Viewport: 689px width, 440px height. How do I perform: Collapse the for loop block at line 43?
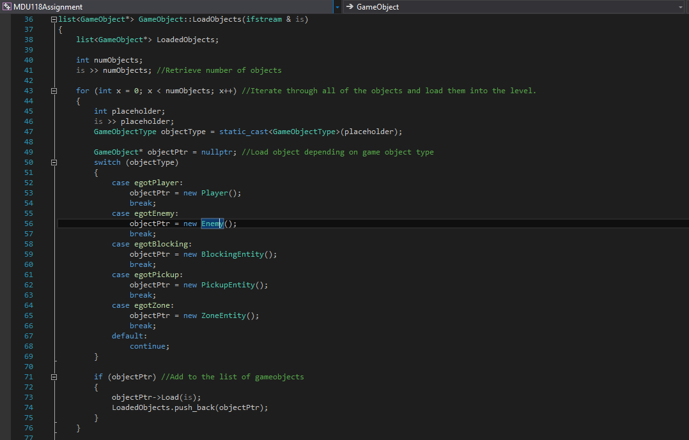[54, 91]
